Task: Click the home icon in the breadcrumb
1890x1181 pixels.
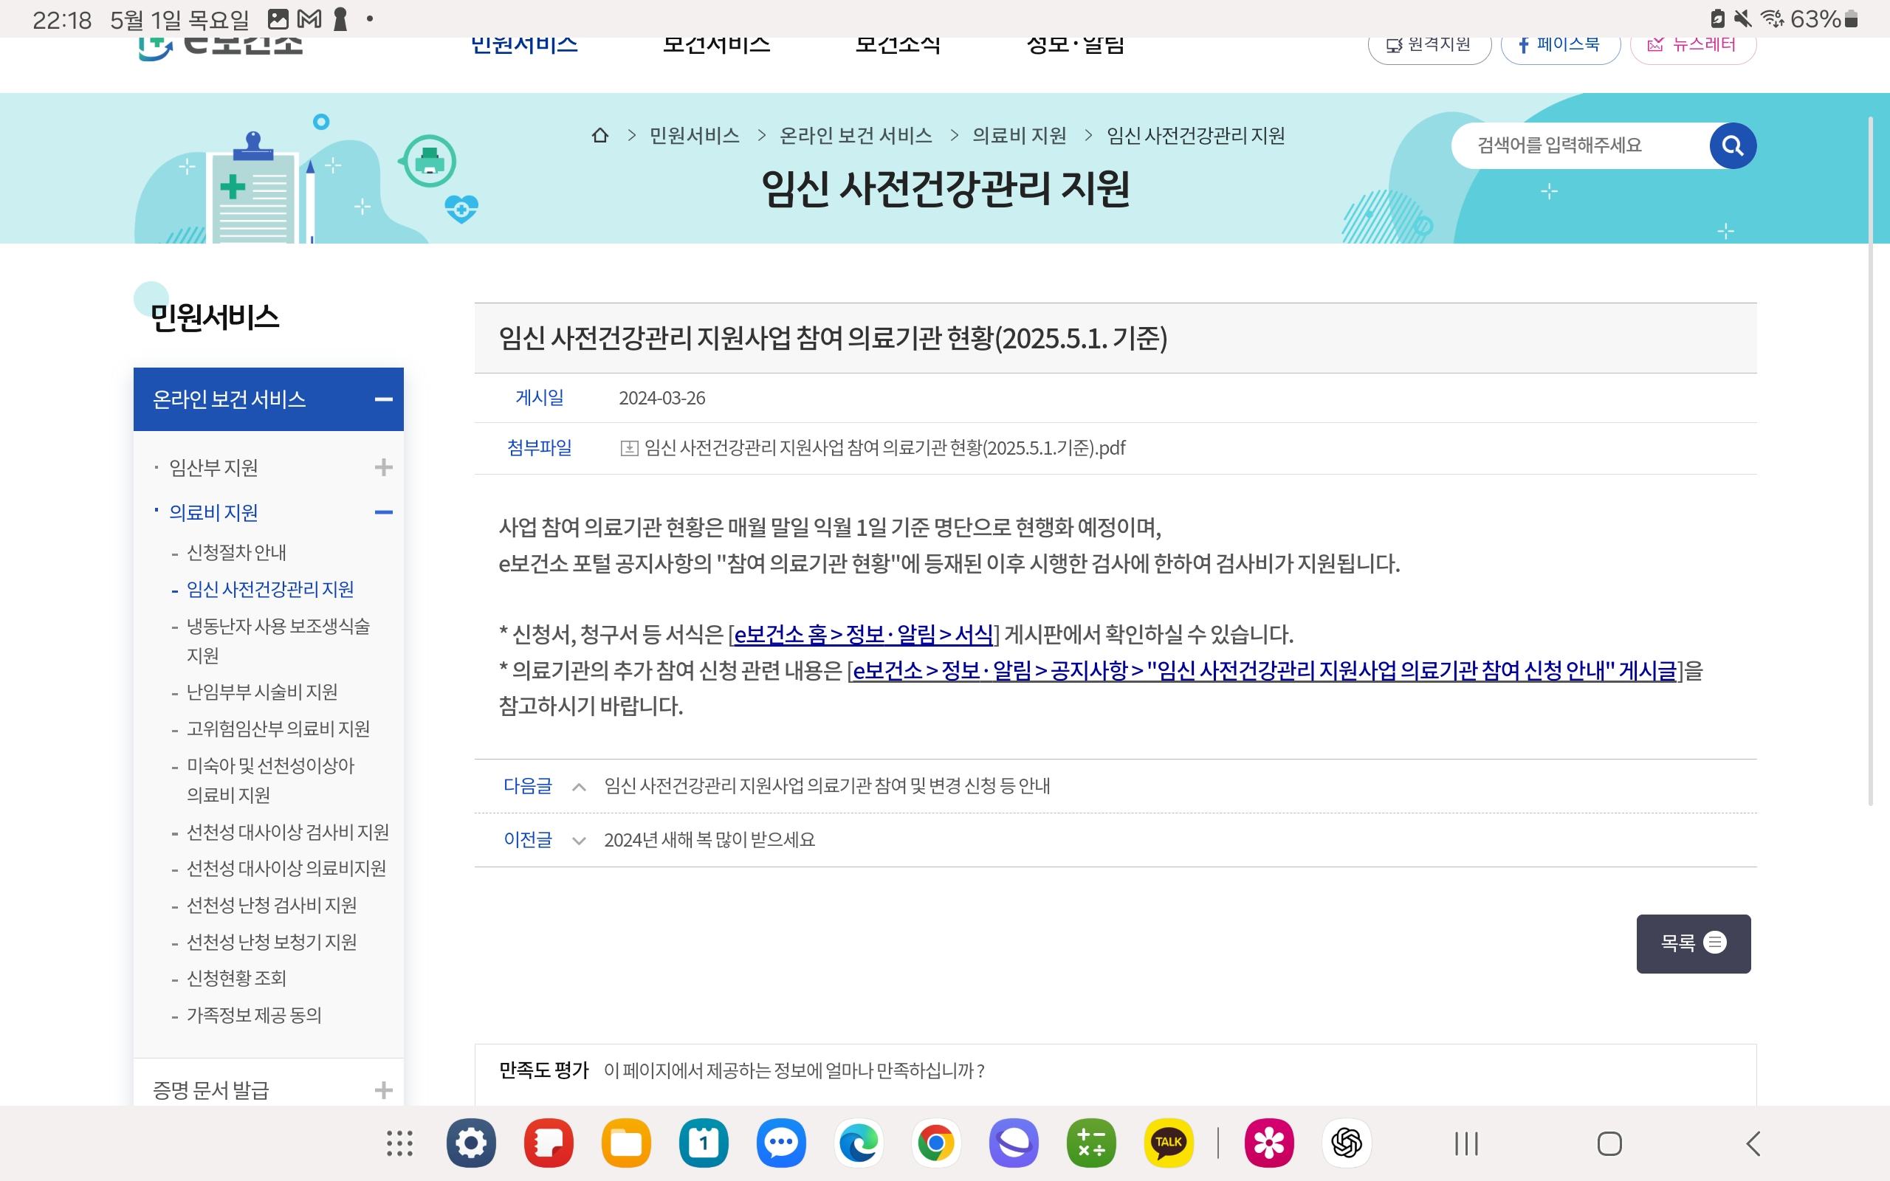Action: (599, 136)
